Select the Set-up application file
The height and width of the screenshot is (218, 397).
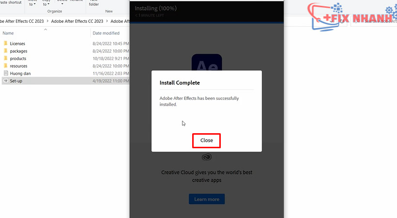point(16,81)
